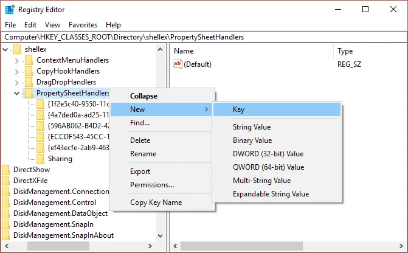Collapse the PropertySheetHandlers node arrow

16,93
